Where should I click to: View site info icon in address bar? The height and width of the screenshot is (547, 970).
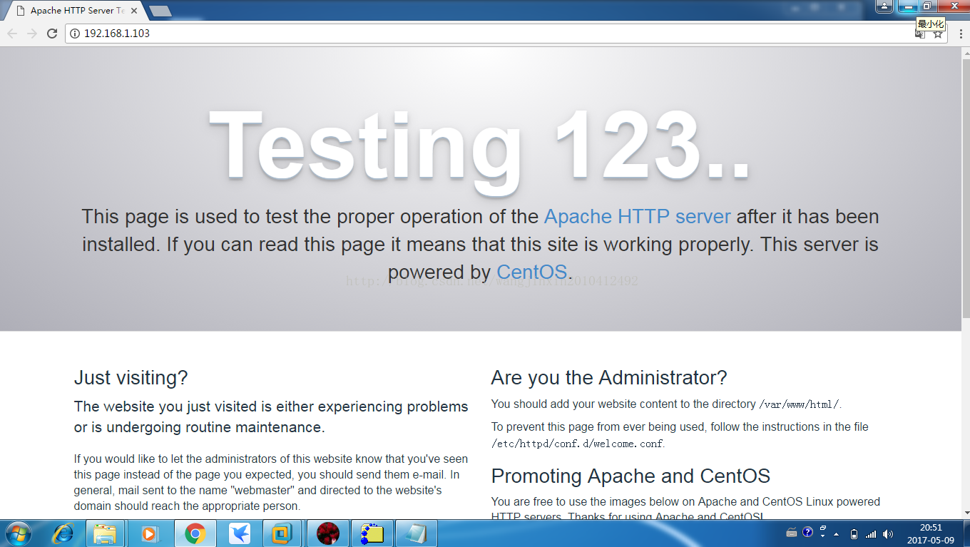[75, 34]
